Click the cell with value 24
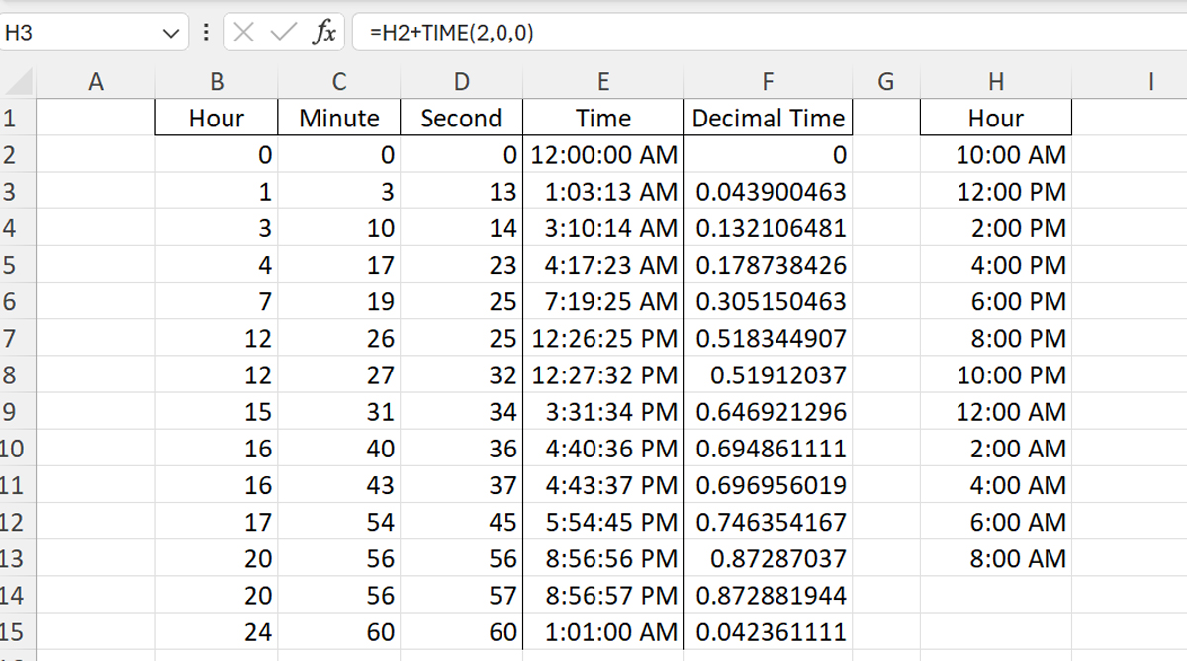This screenshot has width=1187, height=661. (216, 631)
